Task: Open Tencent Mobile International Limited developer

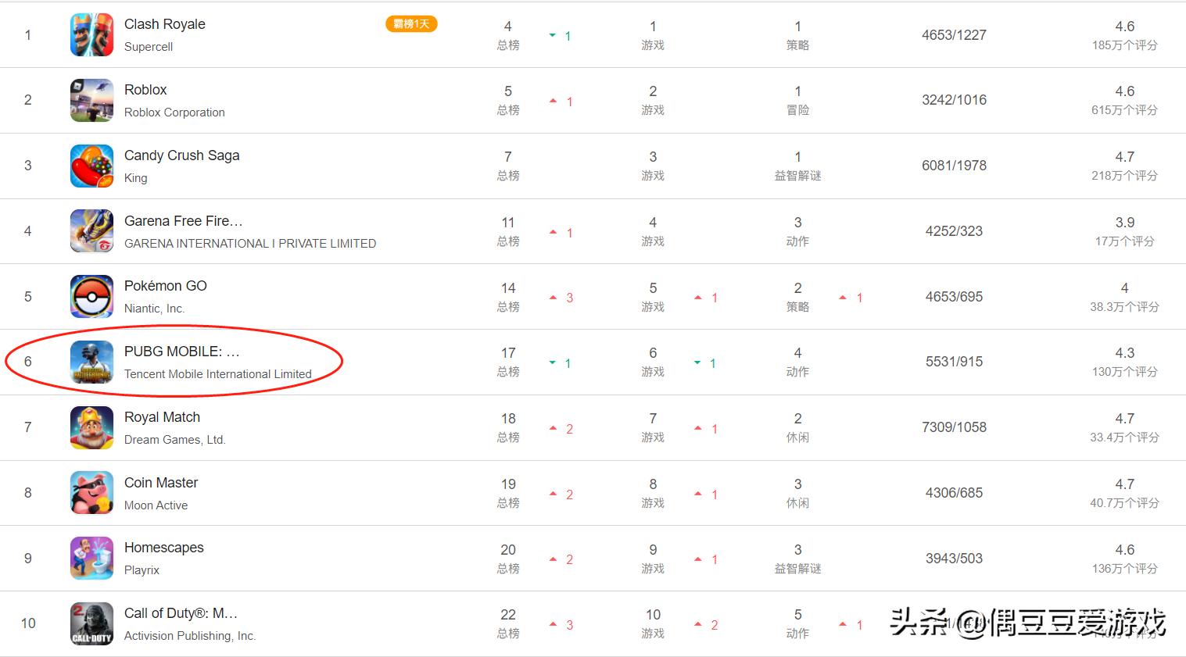Action: [218, 374]
